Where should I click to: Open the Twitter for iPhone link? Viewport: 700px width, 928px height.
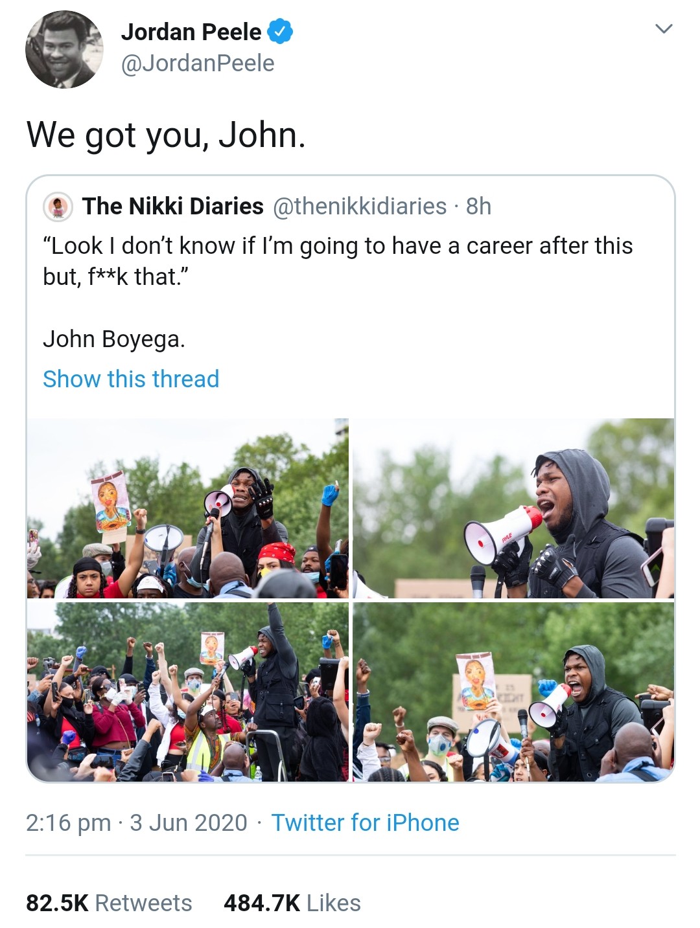point(365,822)
